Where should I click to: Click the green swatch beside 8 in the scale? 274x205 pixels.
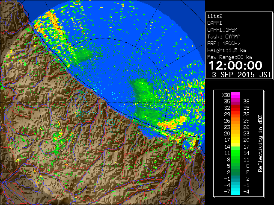235,159
